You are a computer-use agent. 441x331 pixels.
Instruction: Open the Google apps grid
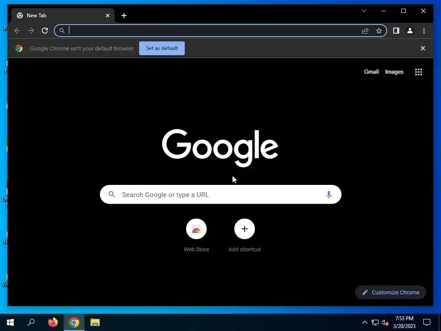(x=419, y=72)
